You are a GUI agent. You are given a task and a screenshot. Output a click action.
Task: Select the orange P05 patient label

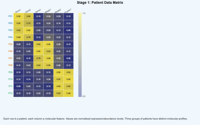pyautogui.click(x=10, y=44)
